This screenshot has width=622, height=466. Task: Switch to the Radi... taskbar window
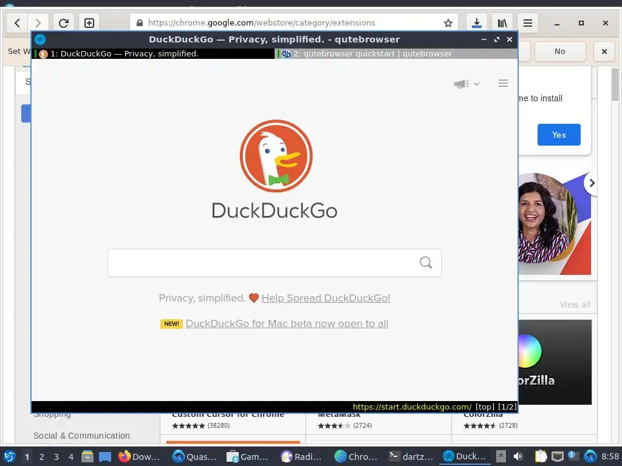coord(301,456)
